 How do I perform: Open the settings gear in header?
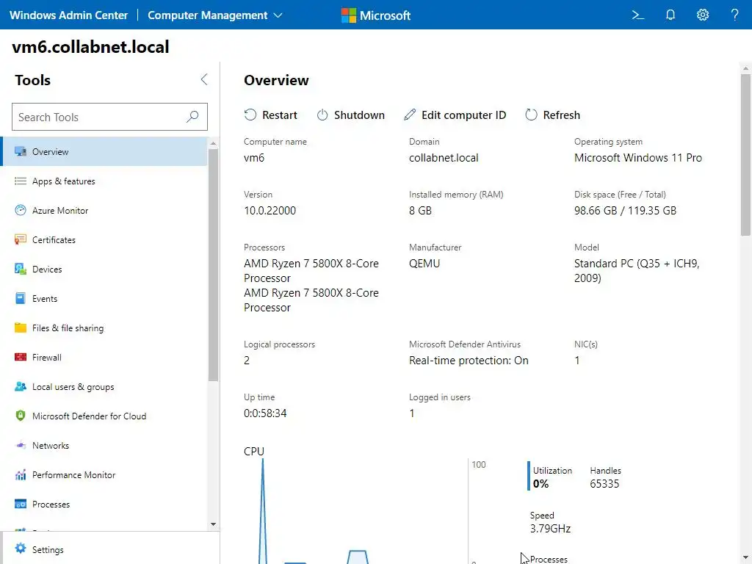pyautogui.click(x=703, y=15)
